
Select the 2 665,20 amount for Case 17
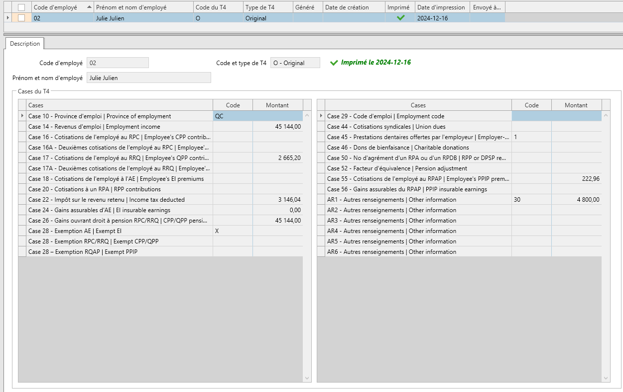(278, 158)
